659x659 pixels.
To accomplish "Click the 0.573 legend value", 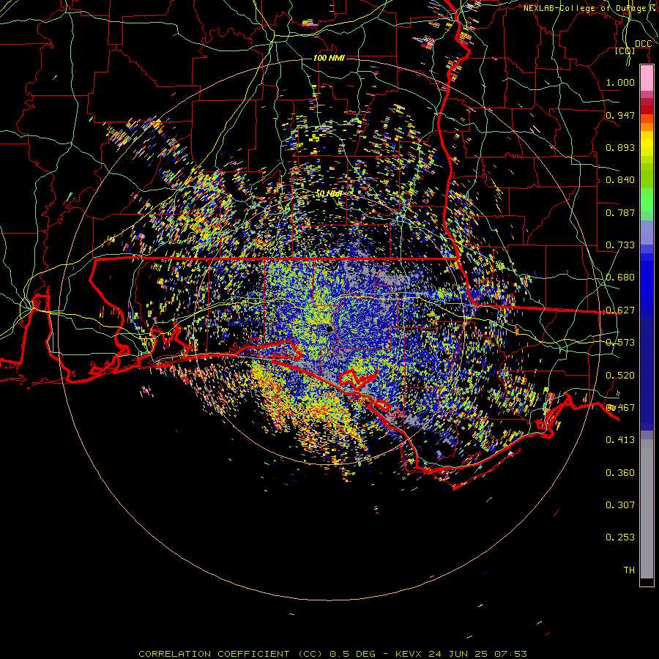I will click(620, 343).
